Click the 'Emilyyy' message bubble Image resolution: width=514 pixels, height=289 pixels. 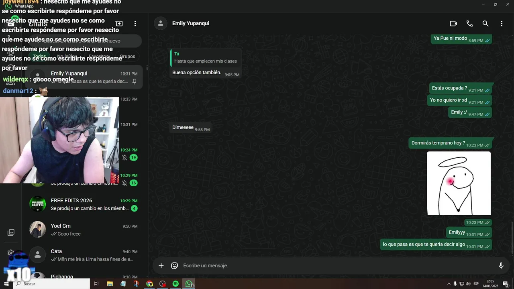coord(469,232)
